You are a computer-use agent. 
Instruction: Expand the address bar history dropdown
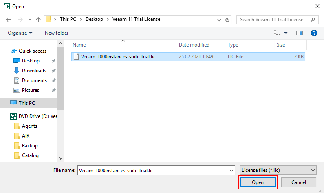pos(219,20)
